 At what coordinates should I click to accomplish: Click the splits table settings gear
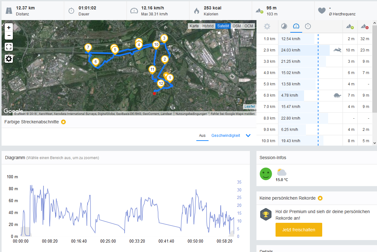click(267, 26)
